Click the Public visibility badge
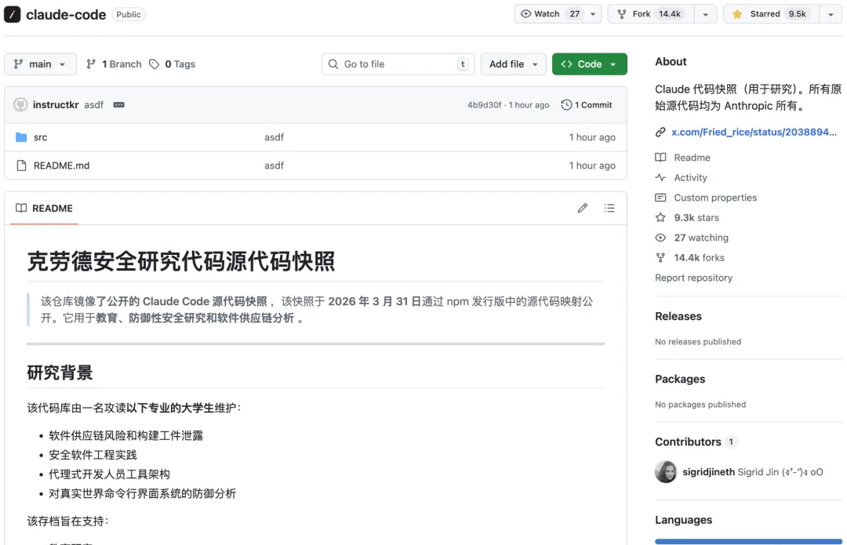The height and width of the screenshot is (545, 847). (129, 15)
